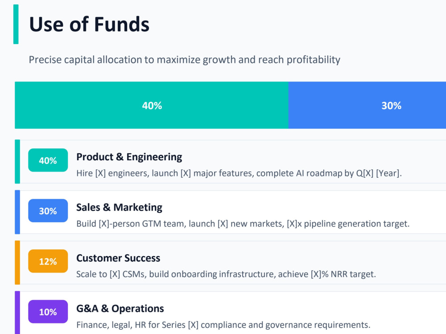446x334 pixels.
Task: Click the Build [X]-person GTM team description
Action: click(x=243, y=224)
